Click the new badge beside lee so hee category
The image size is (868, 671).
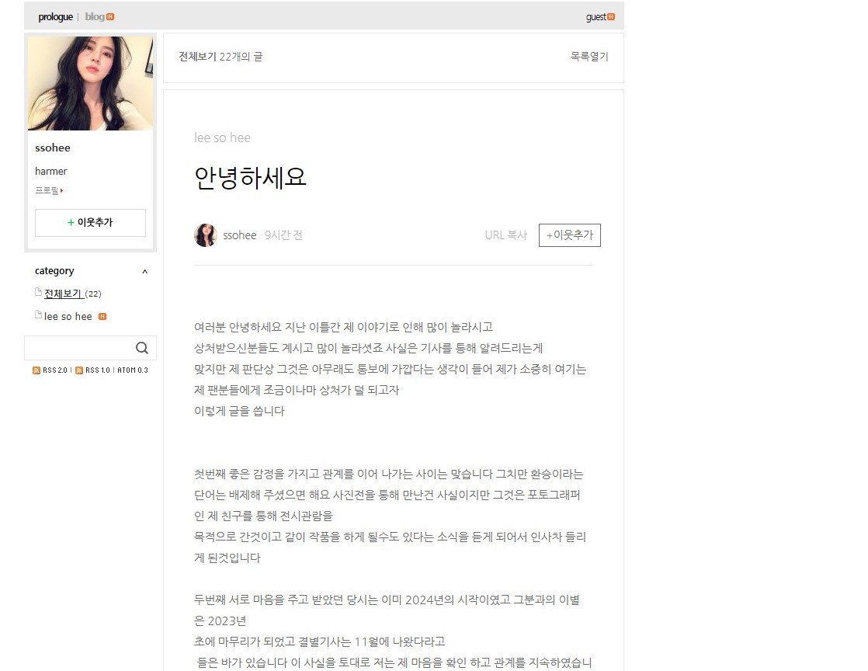[x=102, y=317]
